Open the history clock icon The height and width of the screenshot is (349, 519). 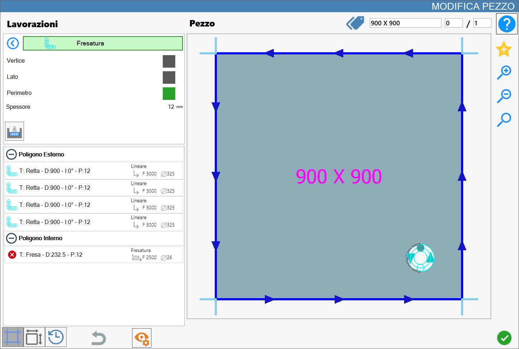(x=56, y=337)
